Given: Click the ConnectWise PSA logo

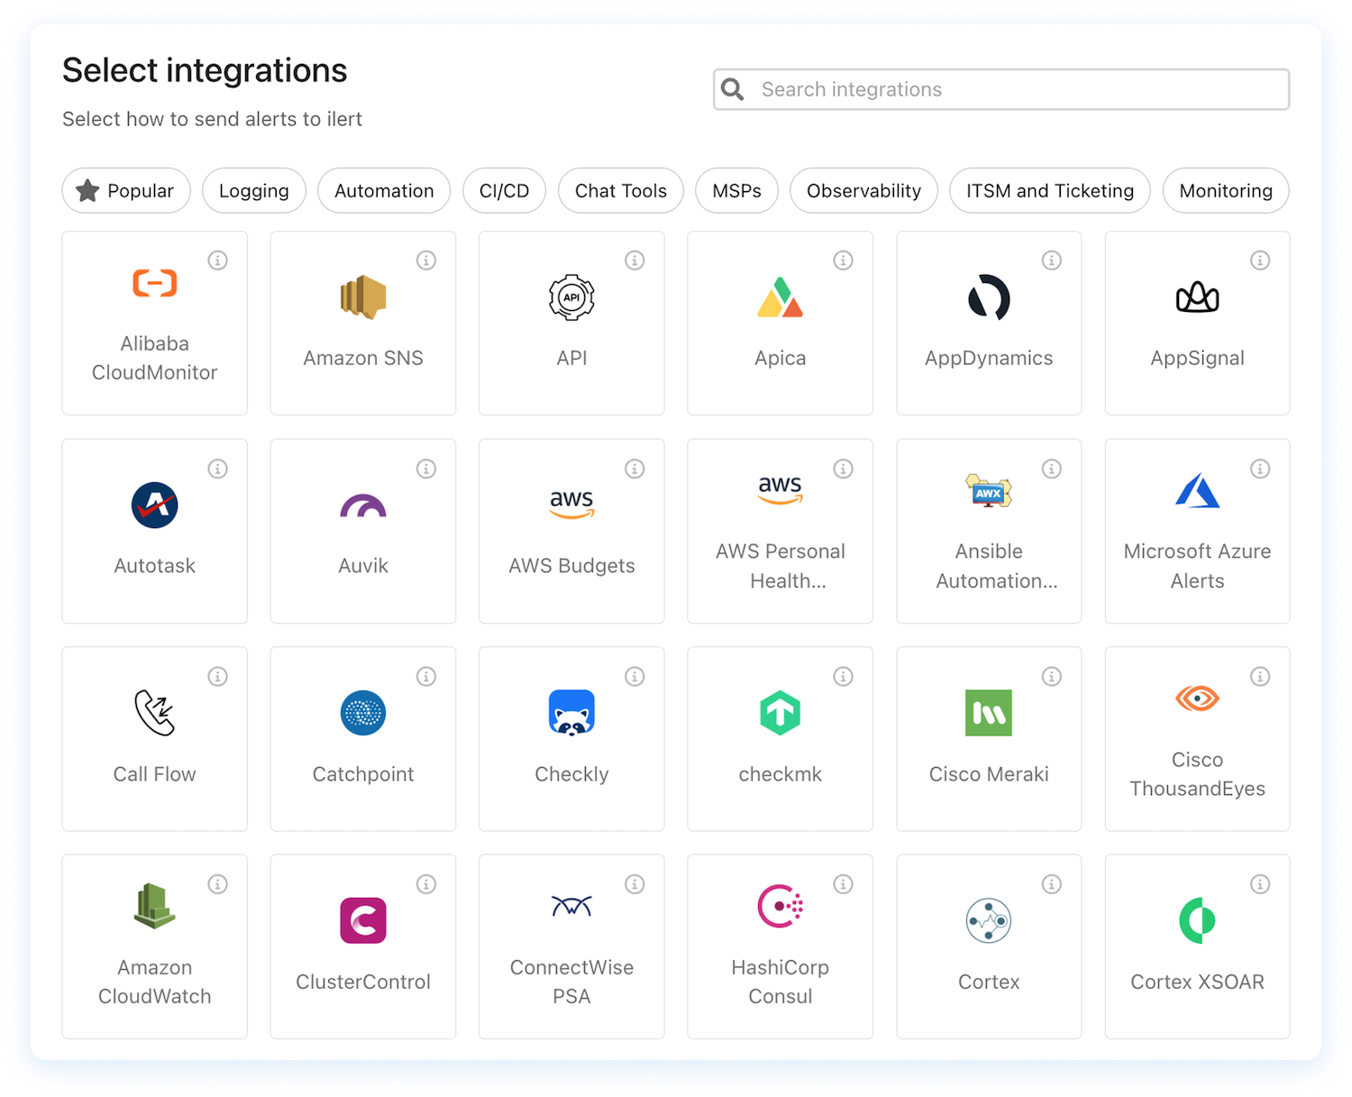Looking at the screenshot, I should [571, 906].
